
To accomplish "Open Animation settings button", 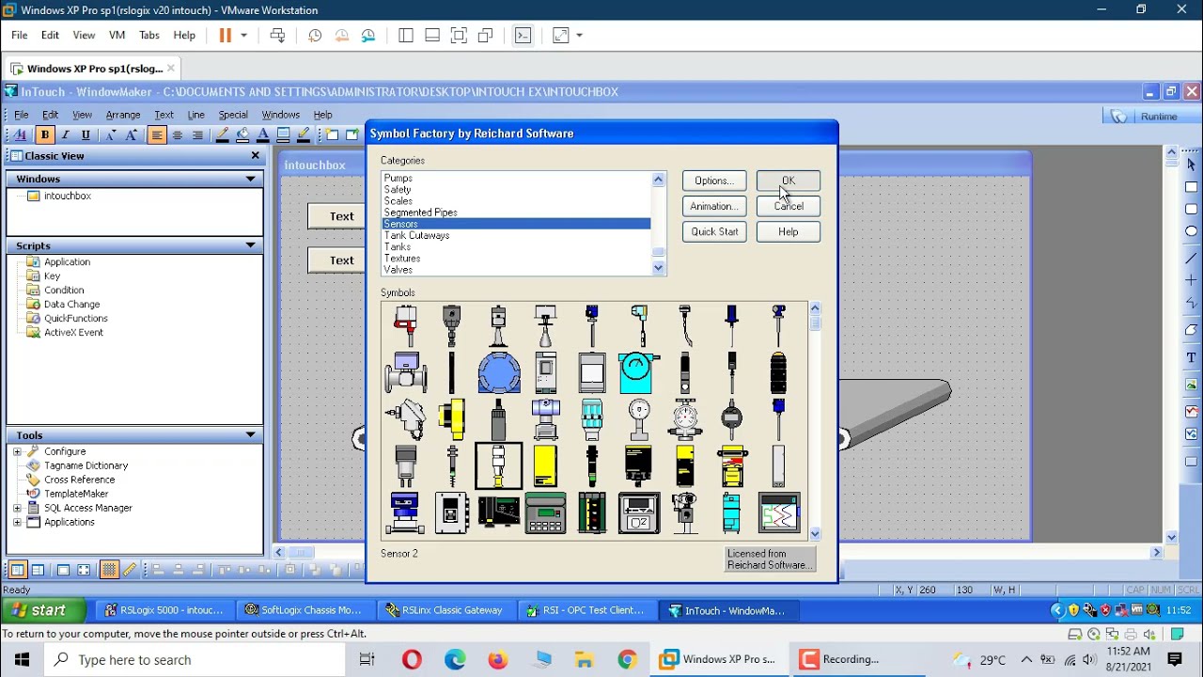I will click(713, 206).
